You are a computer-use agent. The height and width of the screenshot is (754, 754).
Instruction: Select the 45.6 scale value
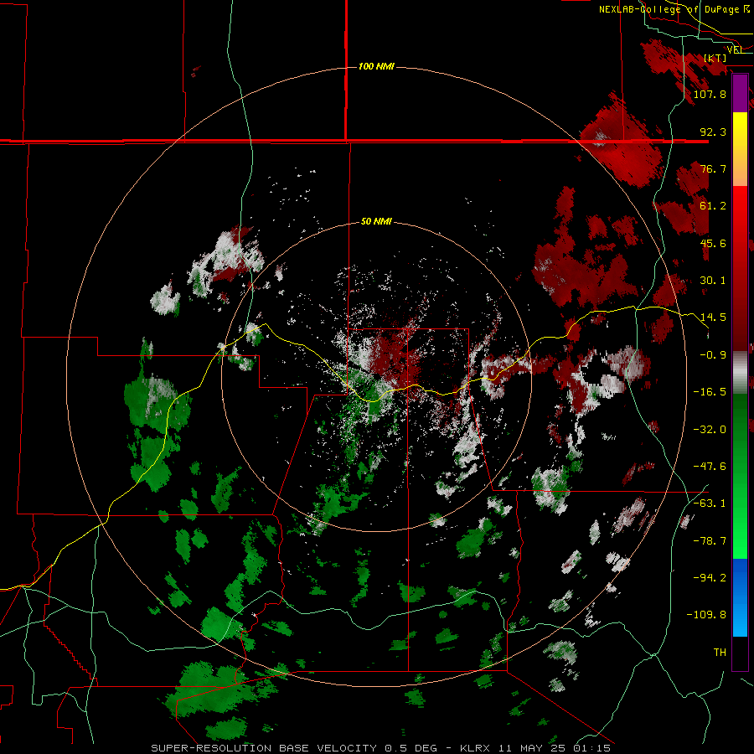click(713, 243)
